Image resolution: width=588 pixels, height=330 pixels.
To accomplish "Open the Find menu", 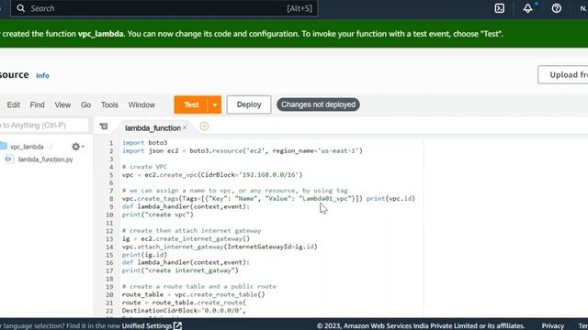I will tap(37, 104).
